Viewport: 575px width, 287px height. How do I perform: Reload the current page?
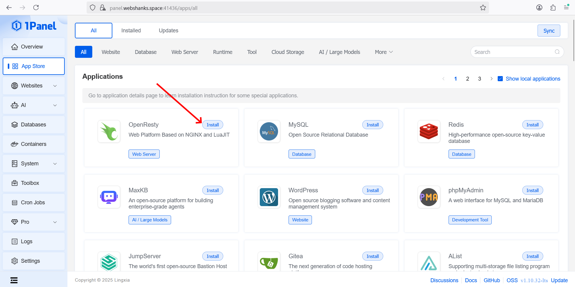tap(36, 7)
